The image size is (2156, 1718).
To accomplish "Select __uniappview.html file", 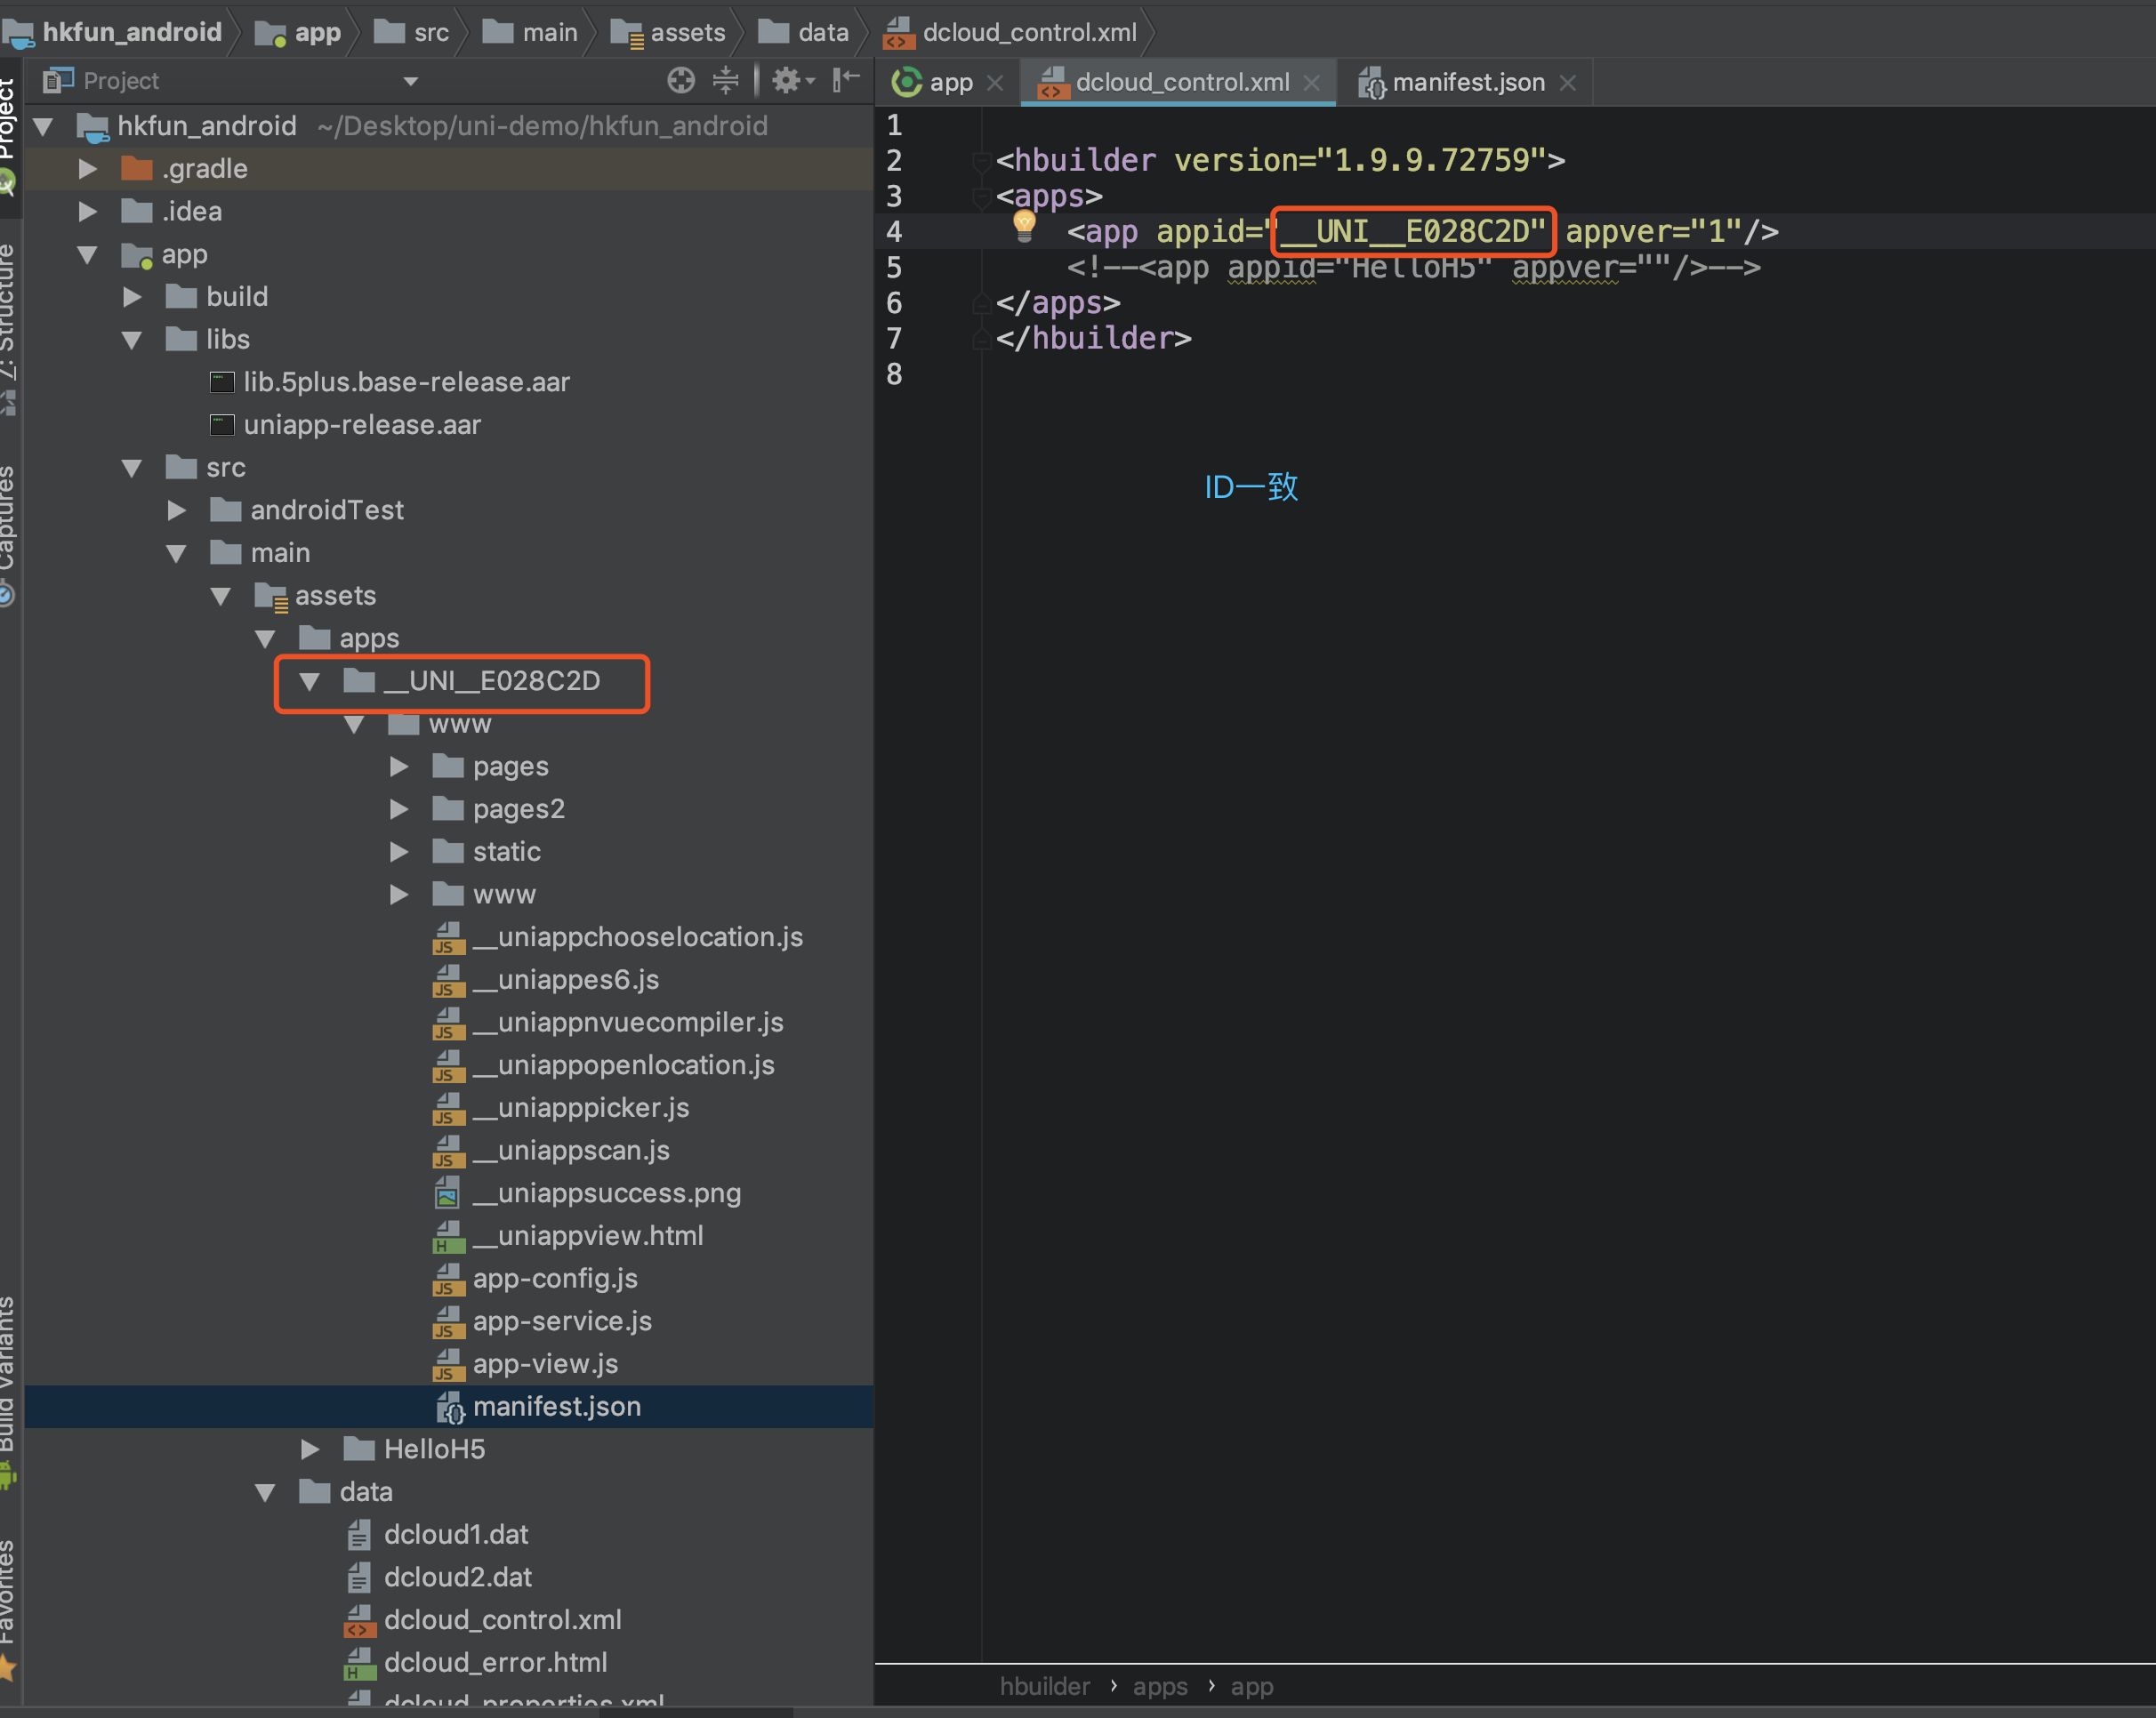I will [568, 1236].
